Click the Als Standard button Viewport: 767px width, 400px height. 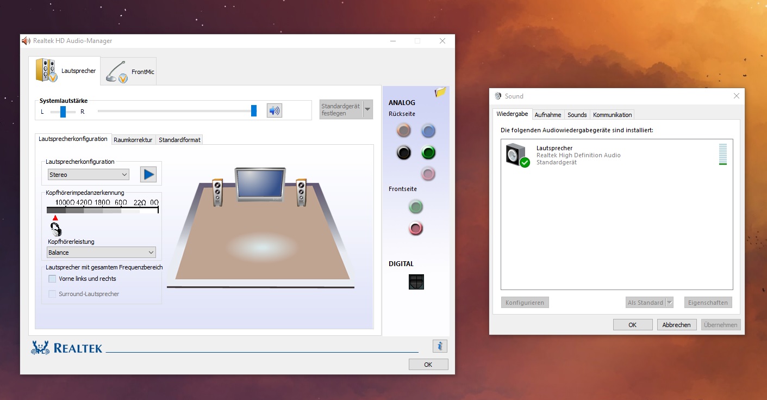coord(646,303)
